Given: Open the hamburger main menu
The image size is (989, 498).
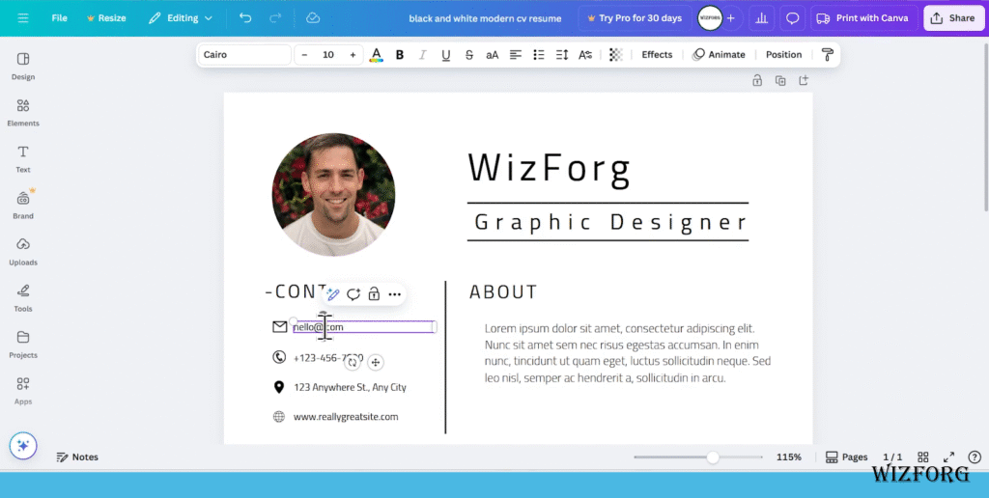Looking at the screenshot, I should [x=23, y=18].
